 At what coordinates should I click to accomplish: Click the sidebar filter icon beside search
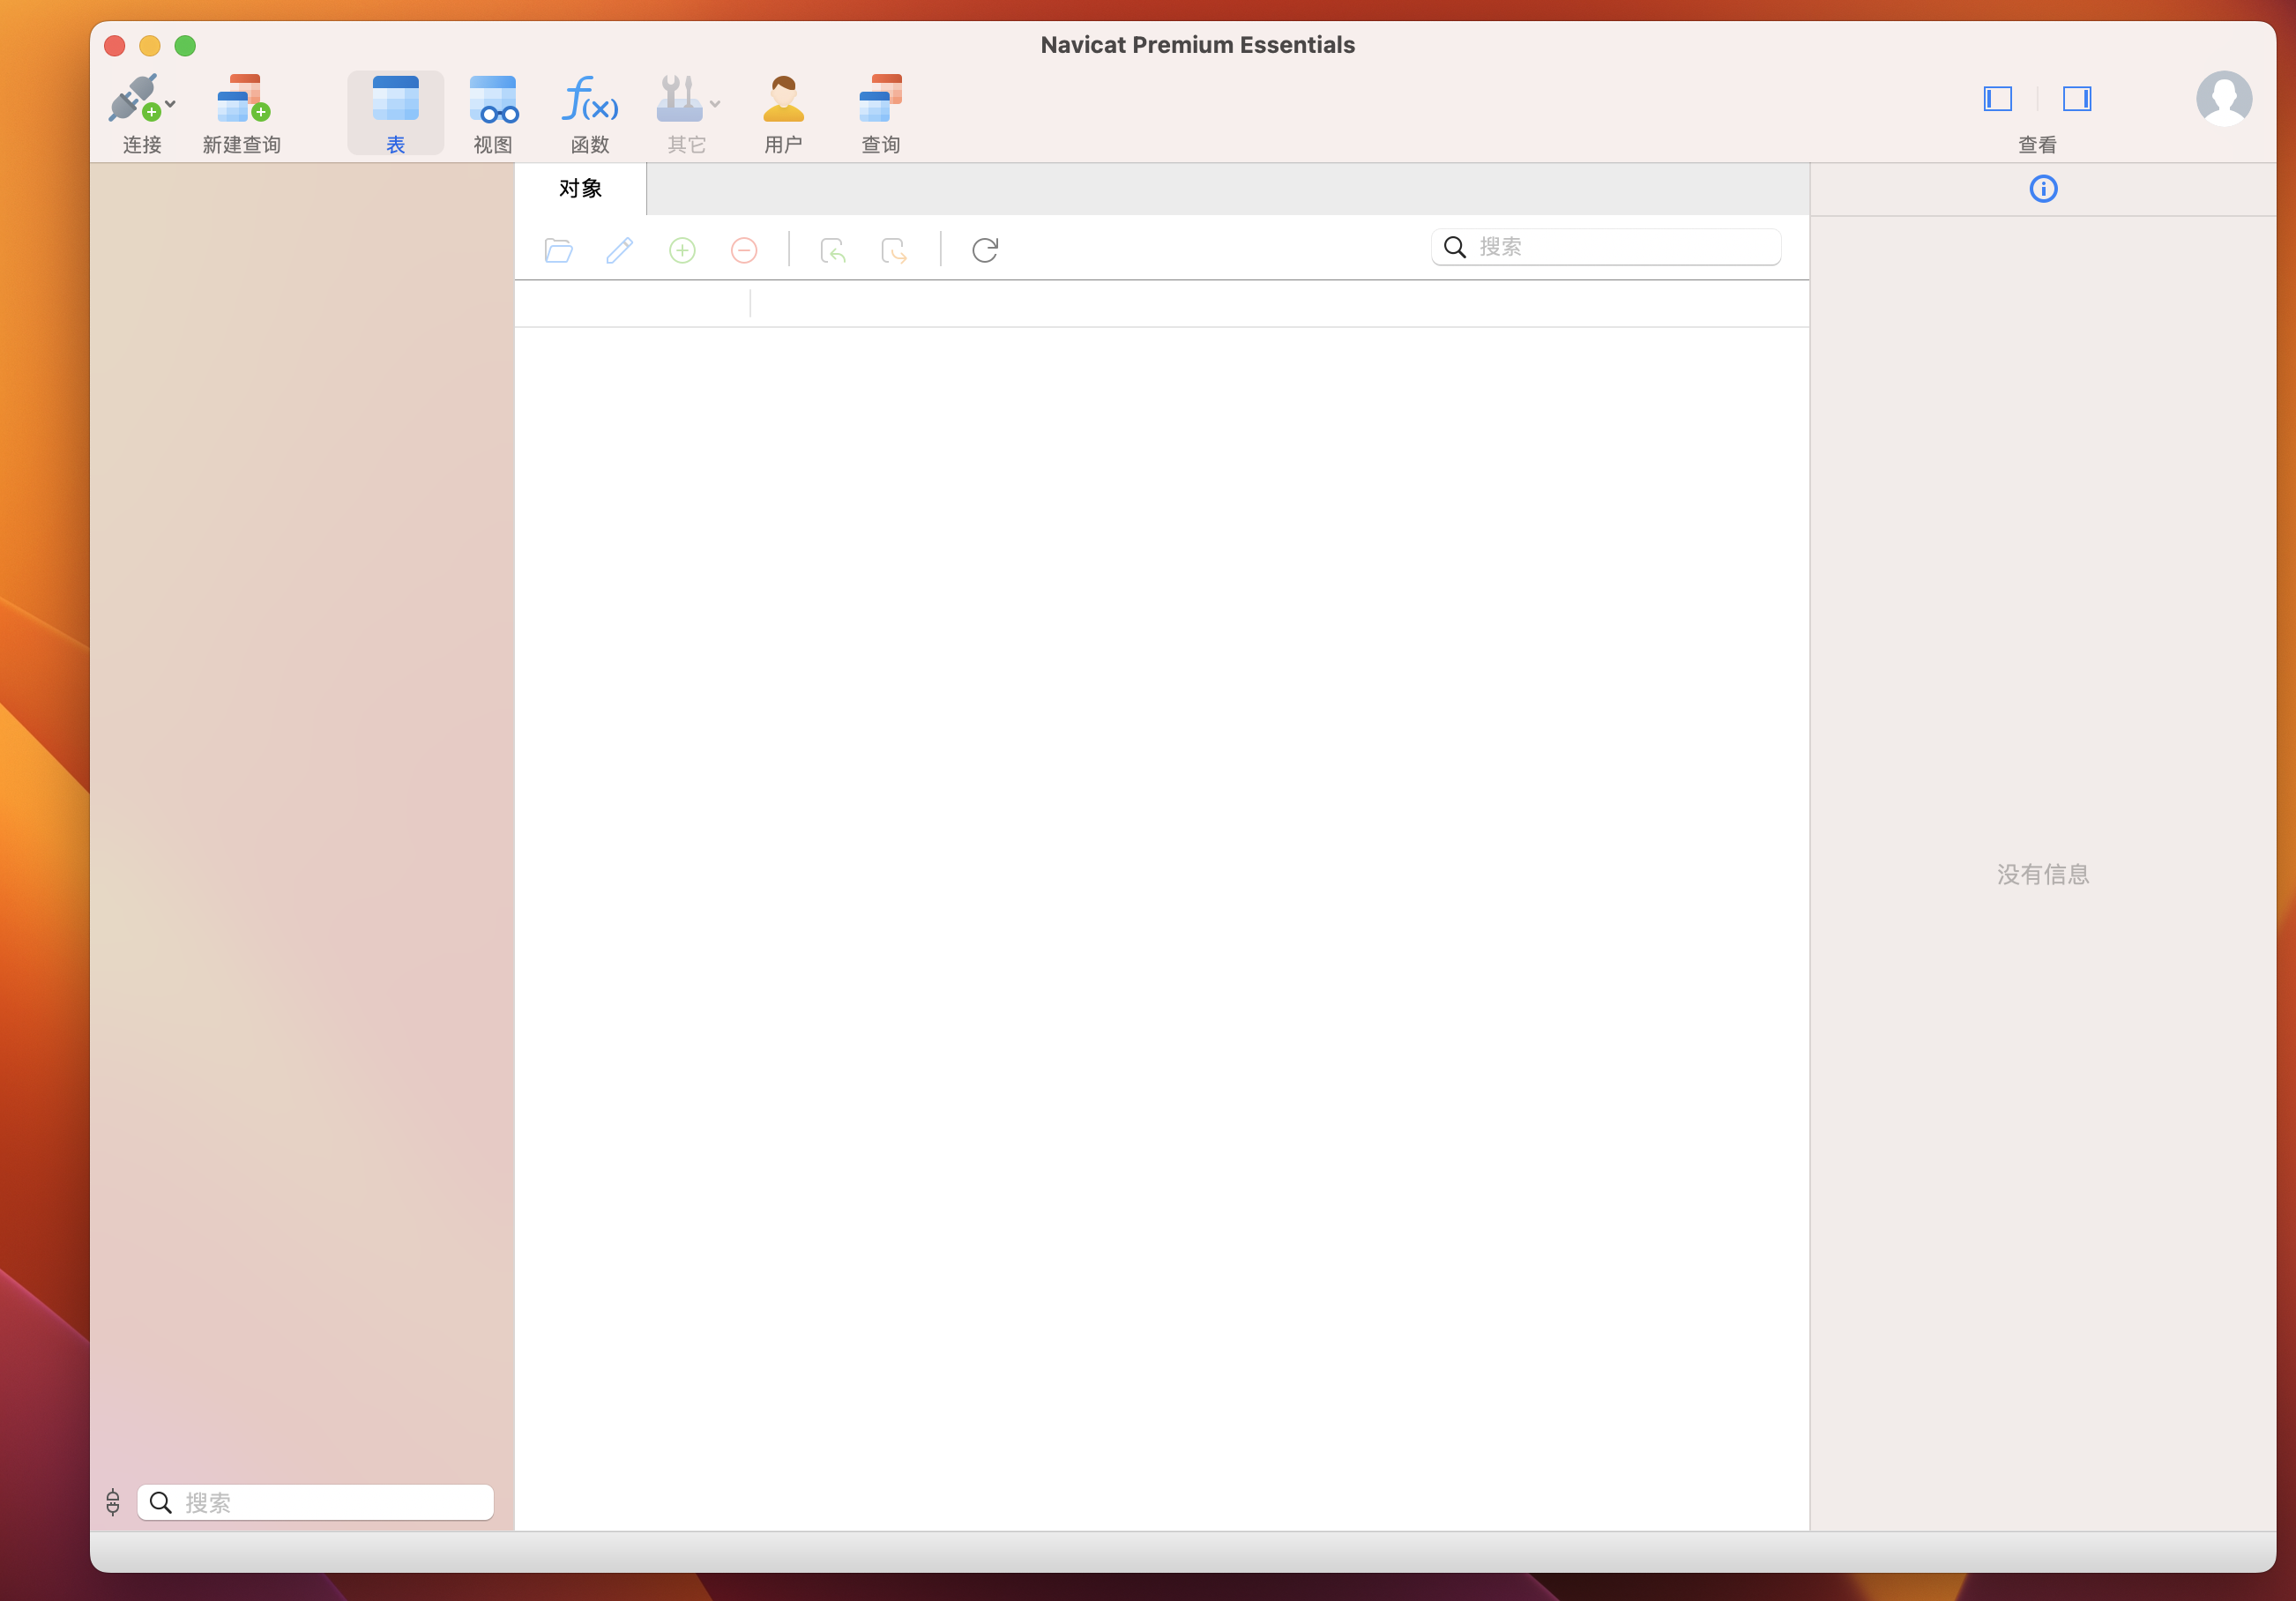point(113,1502)
